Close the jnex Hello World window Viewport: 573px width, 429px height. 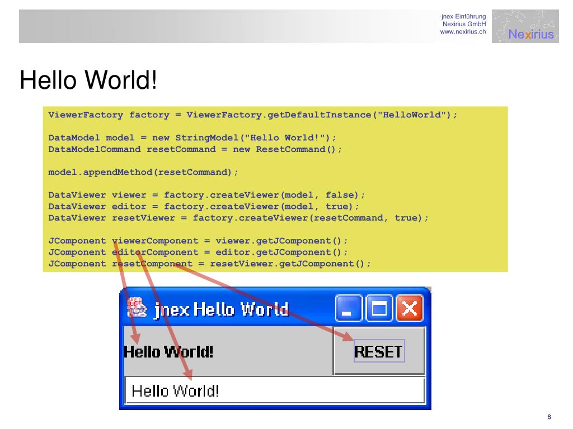point(410,308)
